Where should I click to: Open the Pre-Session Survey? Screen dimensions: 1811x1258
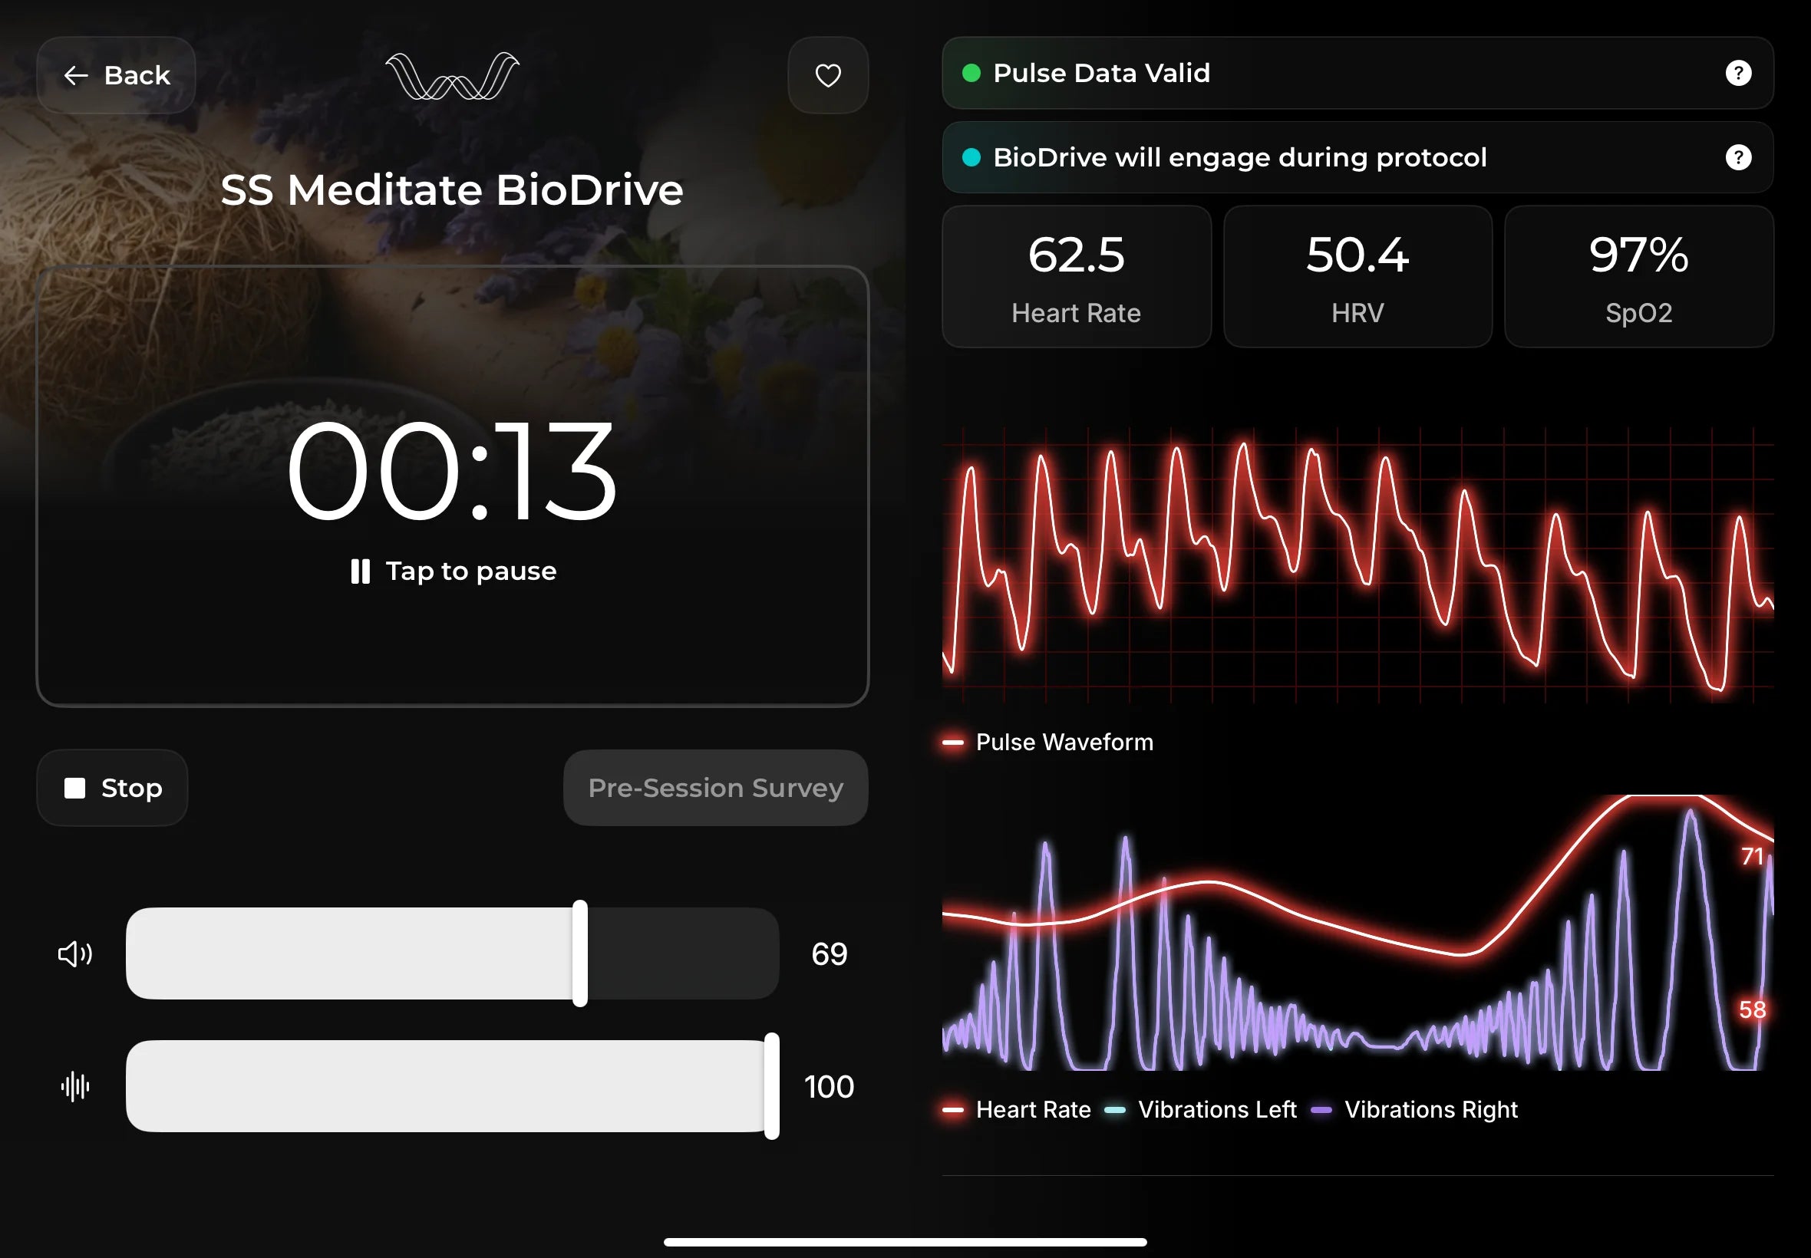tap(715, 788)
